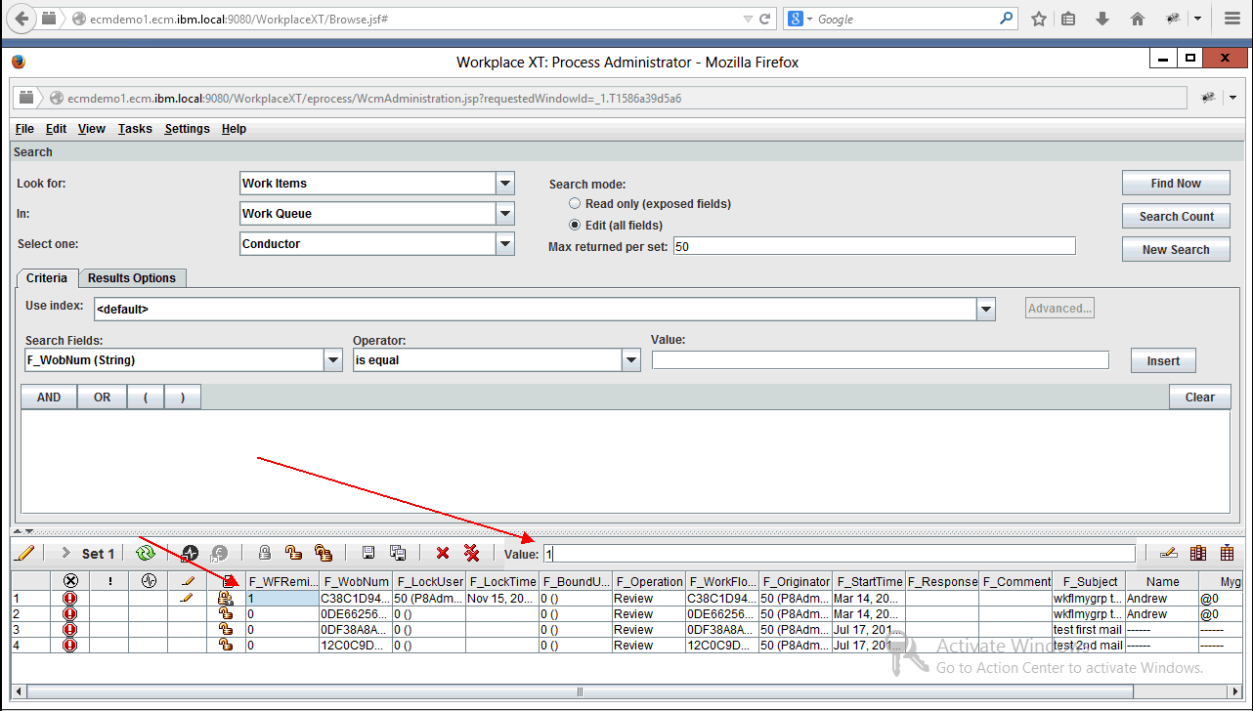This screenshot has width=1253, height=711.
Task: Click the Insert button
Action: [x=1163, y=361]
